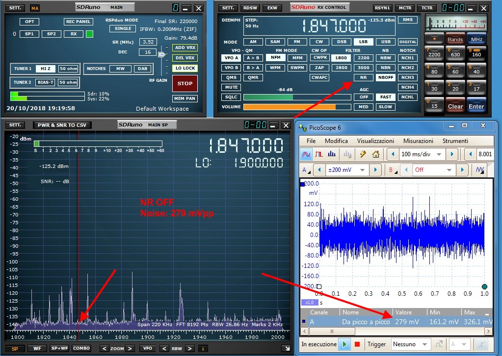Switch display to WF waterfall view
Image resolution: width=502 pixels, height=356 pixels.
tap(37, 349)
